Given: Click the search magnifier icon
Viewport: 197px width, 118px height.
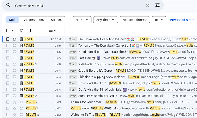Looking at the screenshot, I should click(x=8, y=5).
